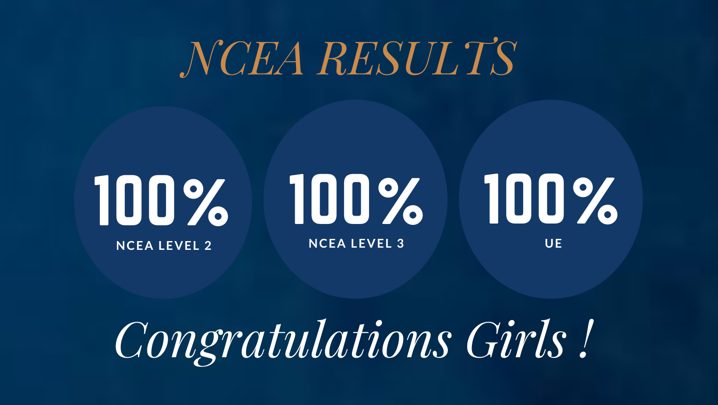Select the 100% figure above the UE label

click(x=551, y=199)
